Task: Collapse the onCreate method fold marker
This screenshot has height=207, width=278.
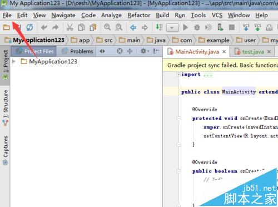Action: (x=178, y=118)
